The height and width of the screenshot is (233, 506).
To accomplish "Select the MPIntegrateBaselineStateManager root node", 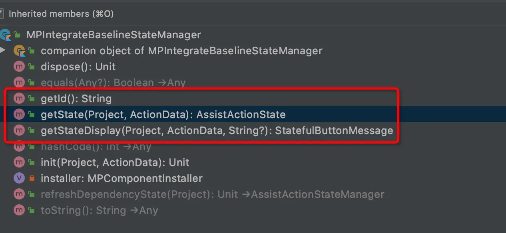I will click(x=114, y=35).
